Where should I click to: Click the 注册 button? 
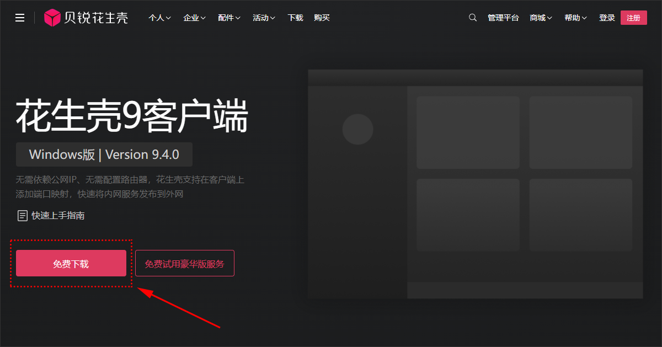[634, 18]
